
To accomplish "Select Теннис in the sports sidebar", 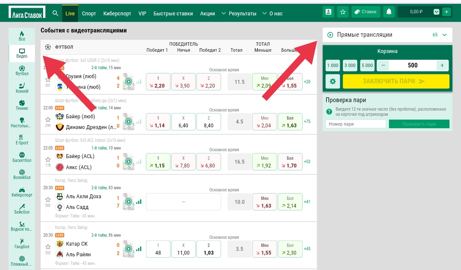I will (22, 105).
